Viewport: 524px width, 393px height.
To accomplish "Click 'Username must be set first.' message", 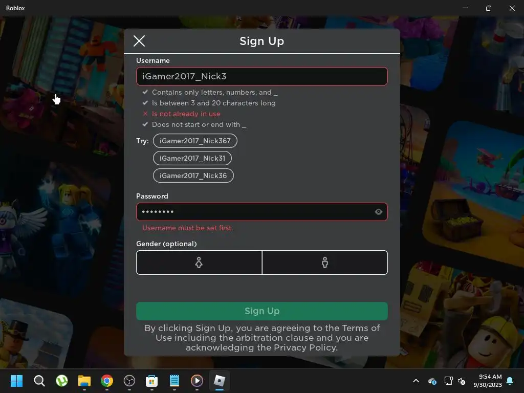I will coord(187,228).
